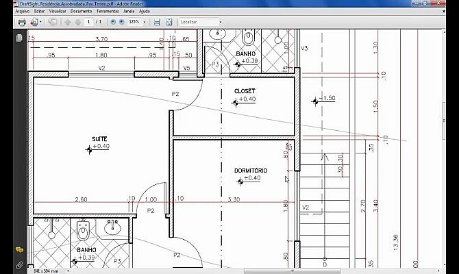Click the CLOSET room label
The width and height of the screenshot is (459, 274).
pyautogui.click(x=245, y=91)
